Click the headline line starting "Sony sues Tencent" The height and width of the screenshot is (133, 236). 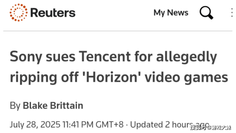pyautogui.click(x=114, y=57)
